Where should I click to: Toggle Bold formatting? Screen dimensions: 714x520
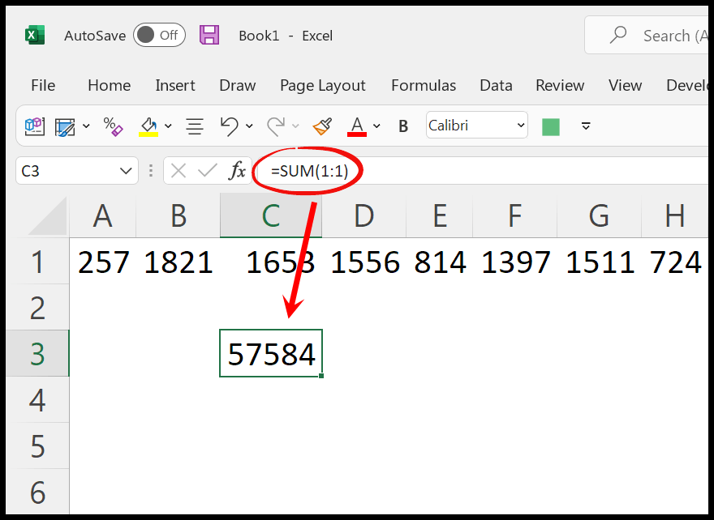point(402,126)
